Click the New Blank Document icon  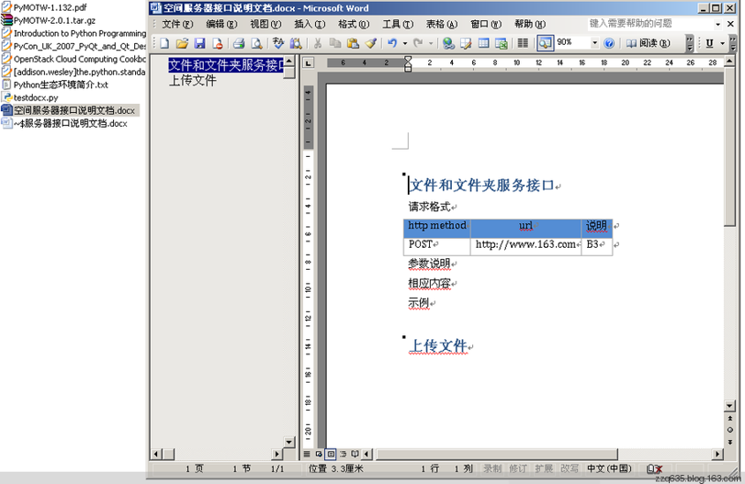pos(164,44)
